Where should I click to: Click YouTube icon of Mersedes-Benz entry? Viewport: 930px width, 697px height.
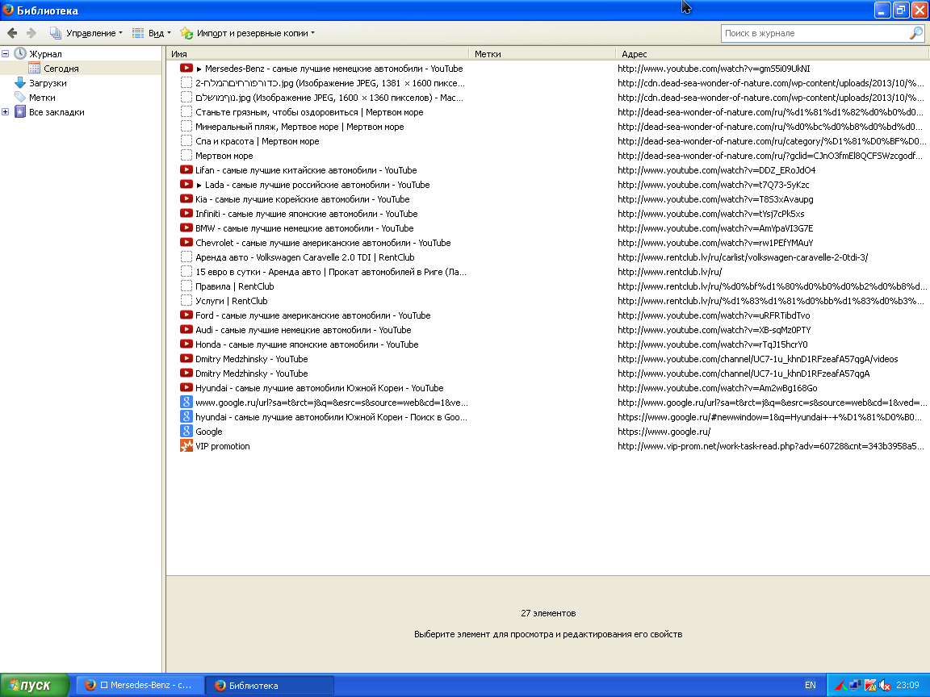point(186,68)
